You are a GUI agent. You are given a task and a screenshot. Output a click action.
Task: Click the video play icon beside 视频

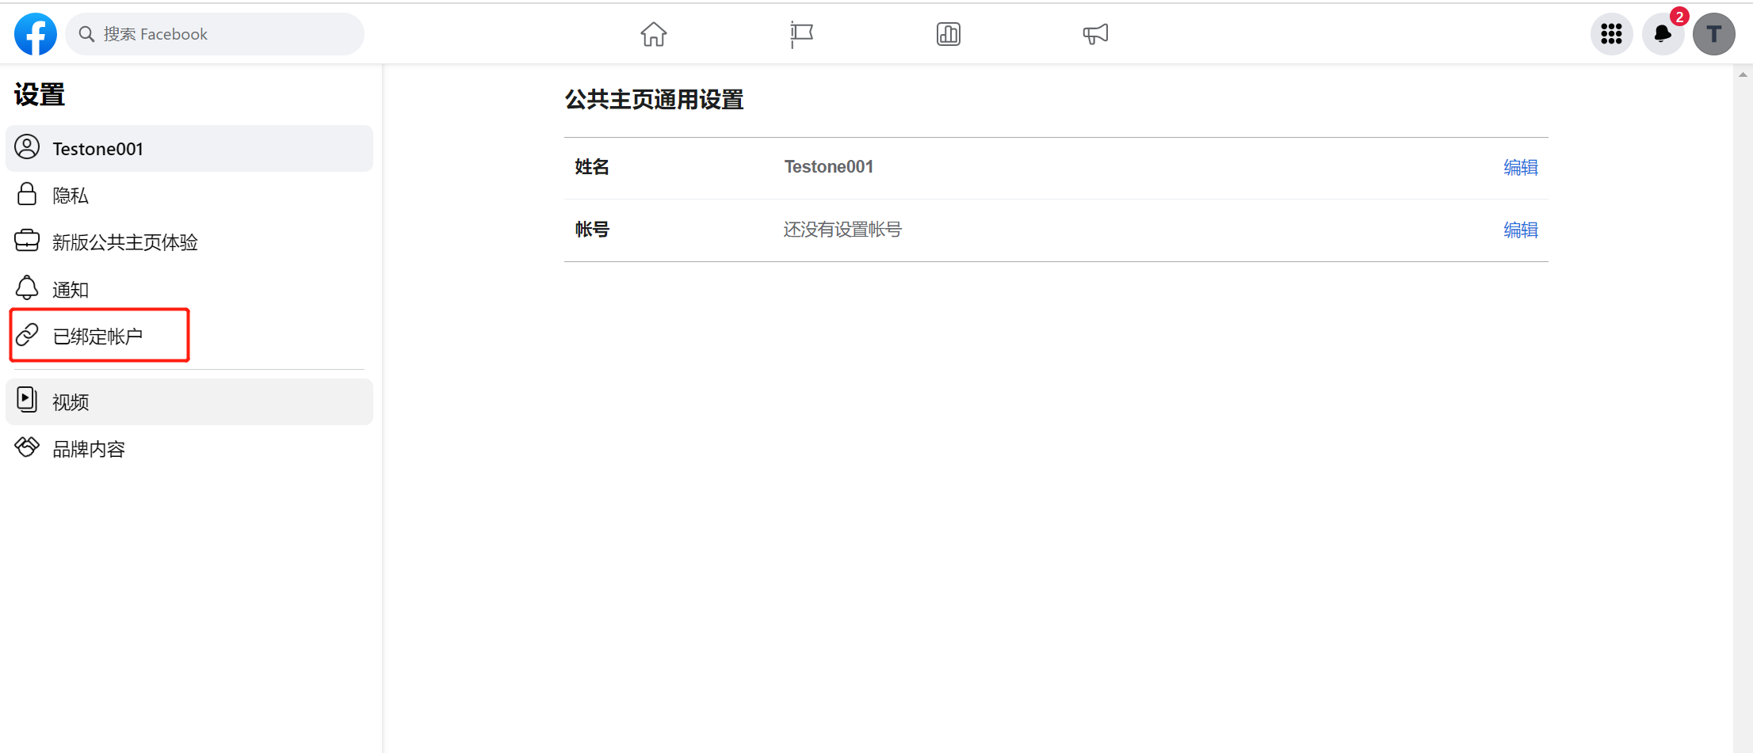[x=27, y=400]
